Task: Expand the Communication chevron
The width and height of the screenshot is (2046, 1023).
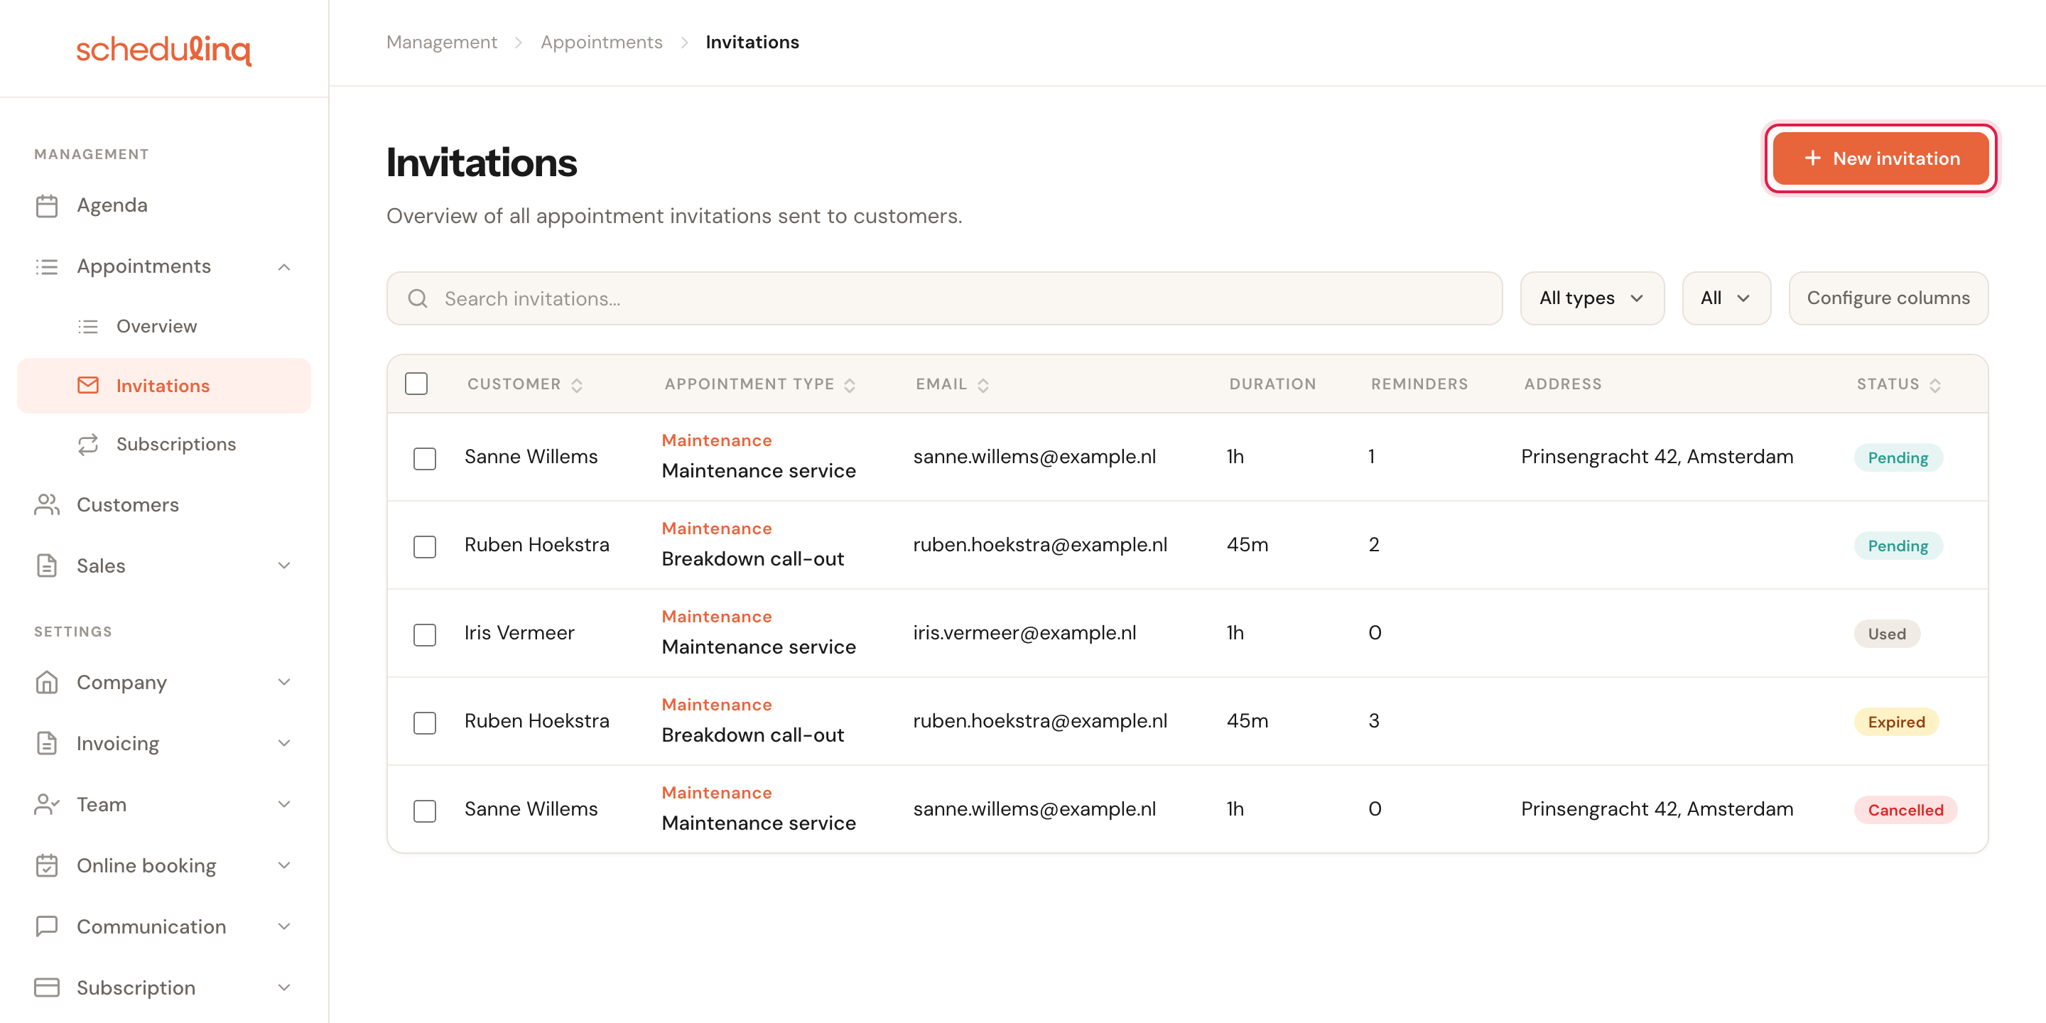Action: point(284,927)
